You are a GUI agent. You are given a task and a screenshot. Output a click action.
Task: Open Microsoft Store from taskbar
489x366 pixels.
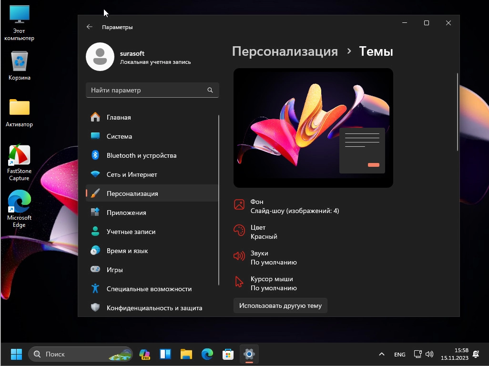(228, 354)
